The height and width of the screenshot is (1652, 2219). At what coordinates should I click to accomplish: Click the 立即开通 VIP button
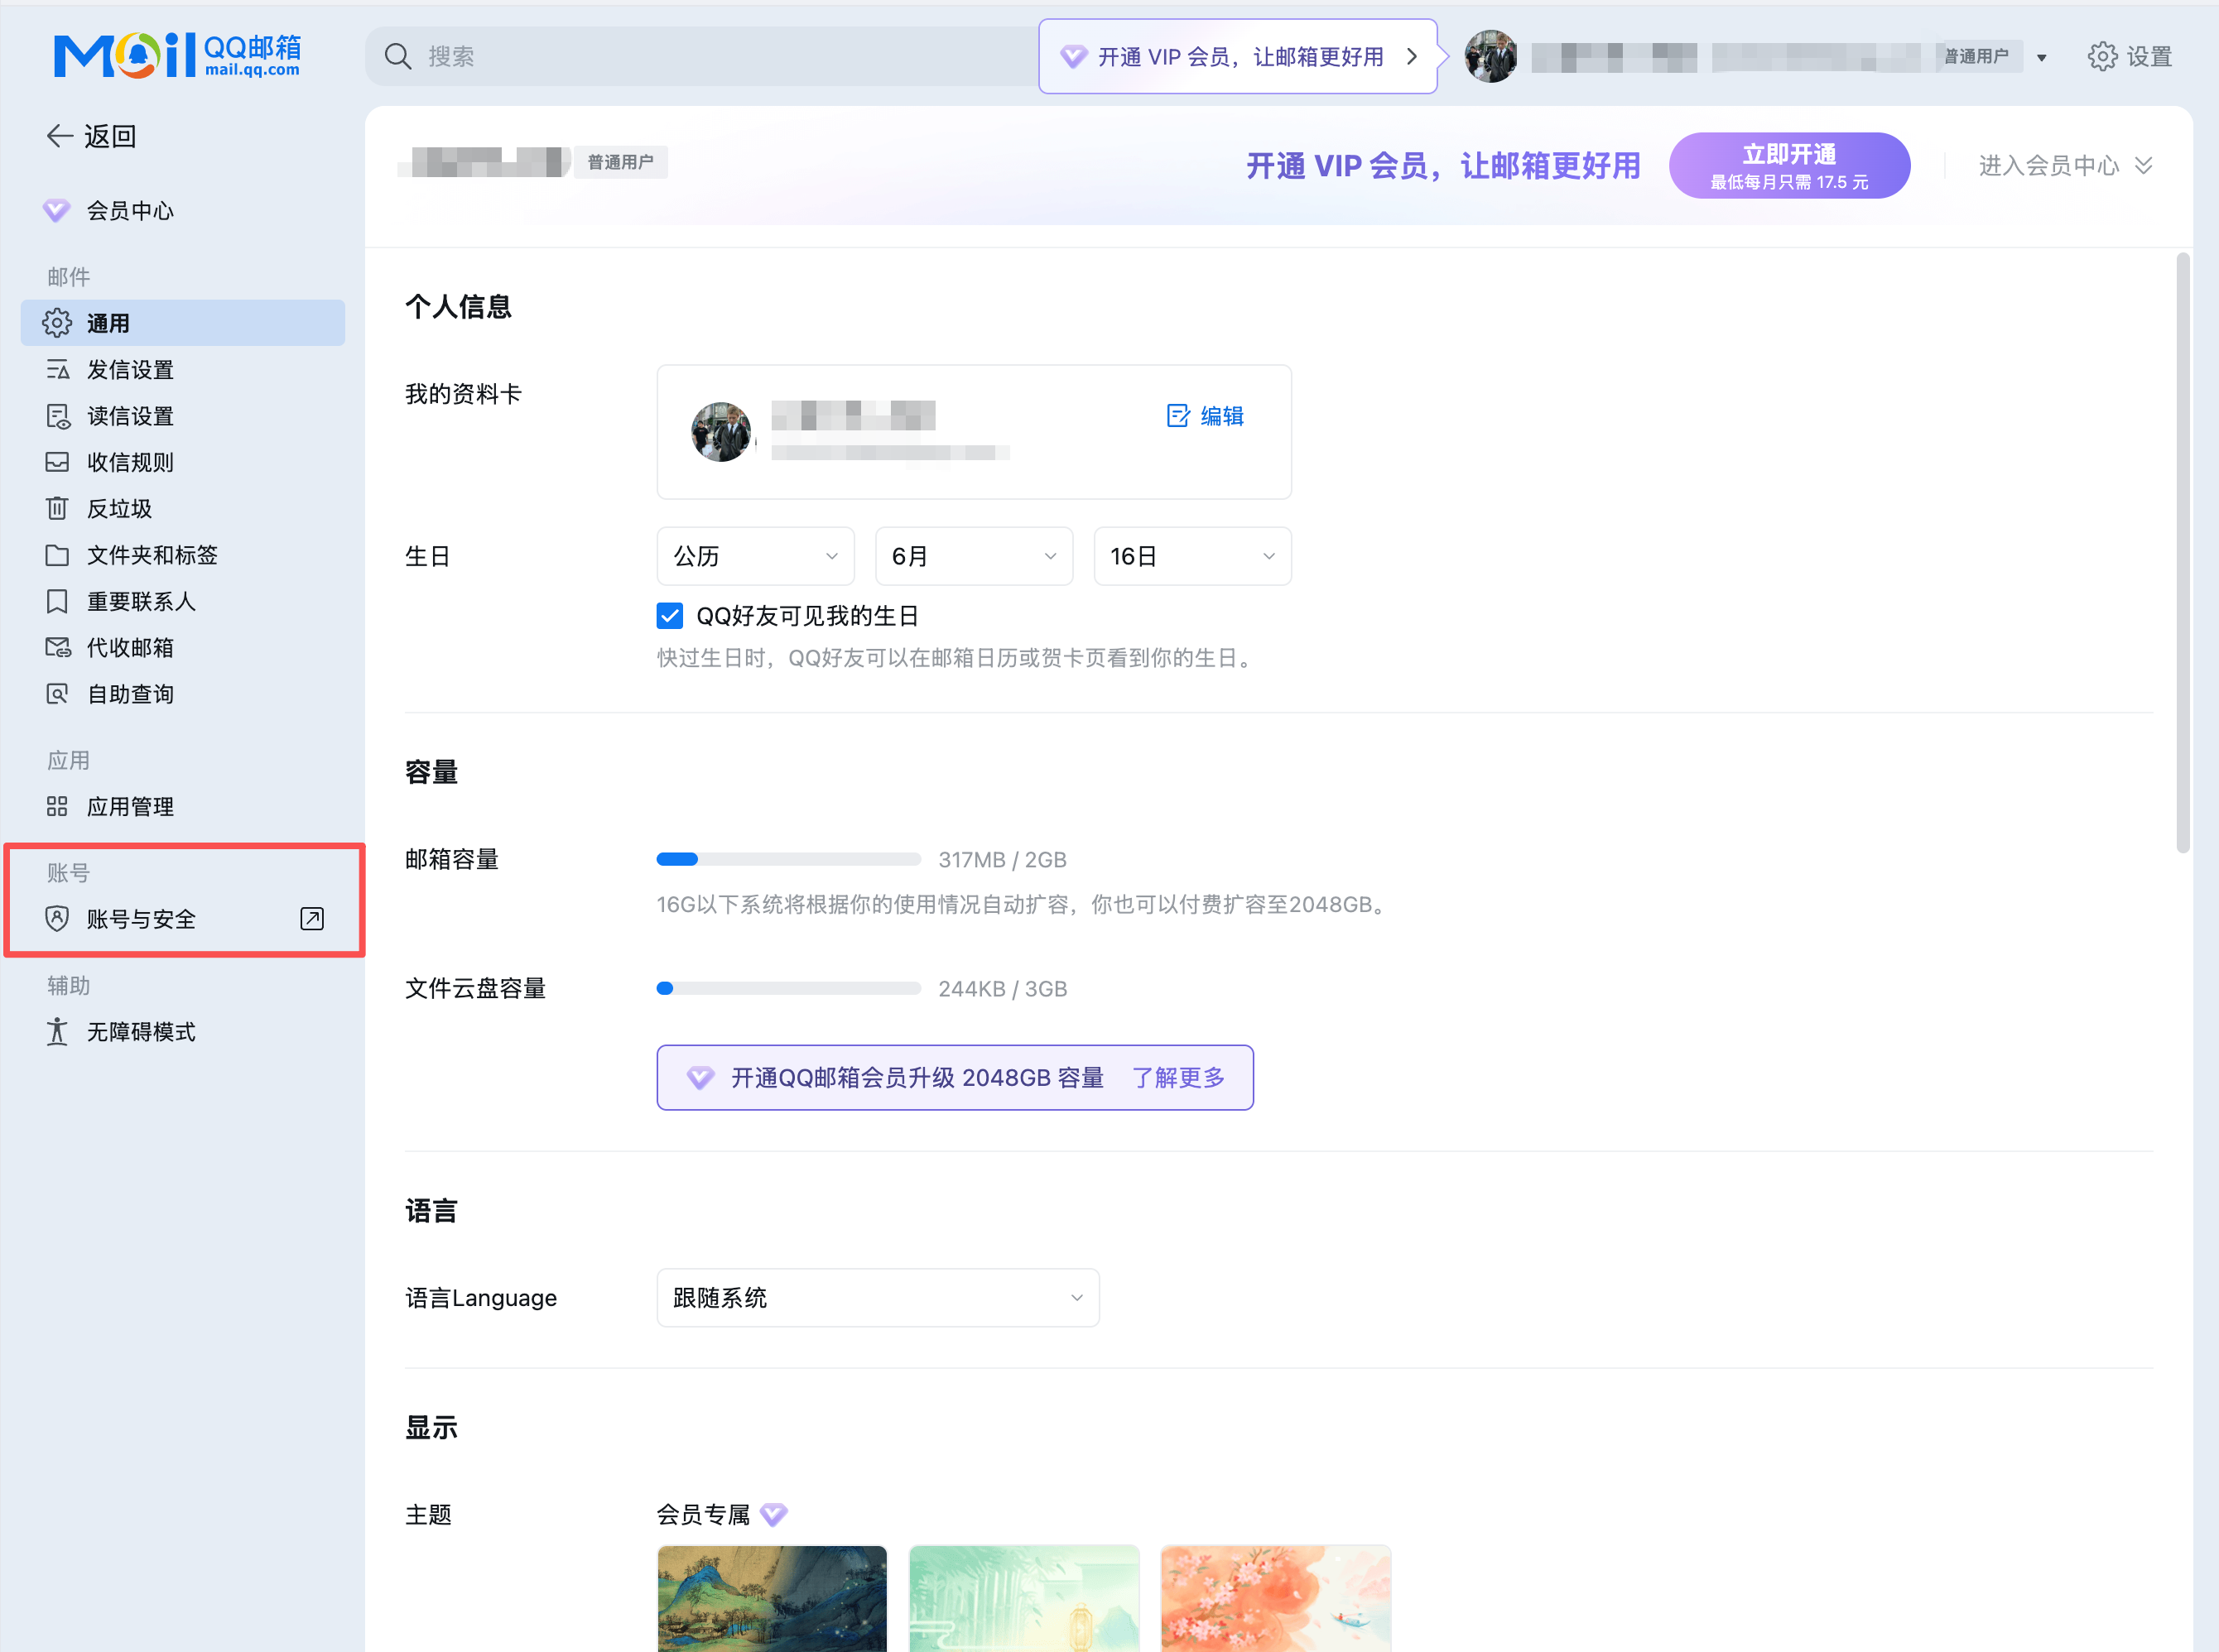pyautogui.click(x=1788, y=165)
